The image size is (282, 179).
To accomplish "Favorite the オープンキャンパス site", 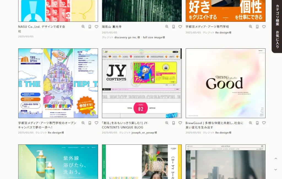I will 96,123.
